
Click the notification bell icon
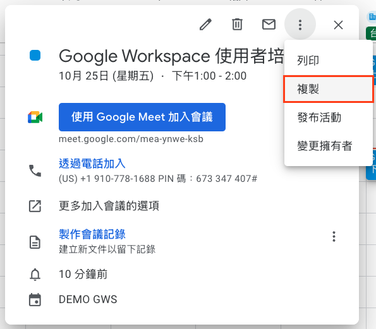35,274
